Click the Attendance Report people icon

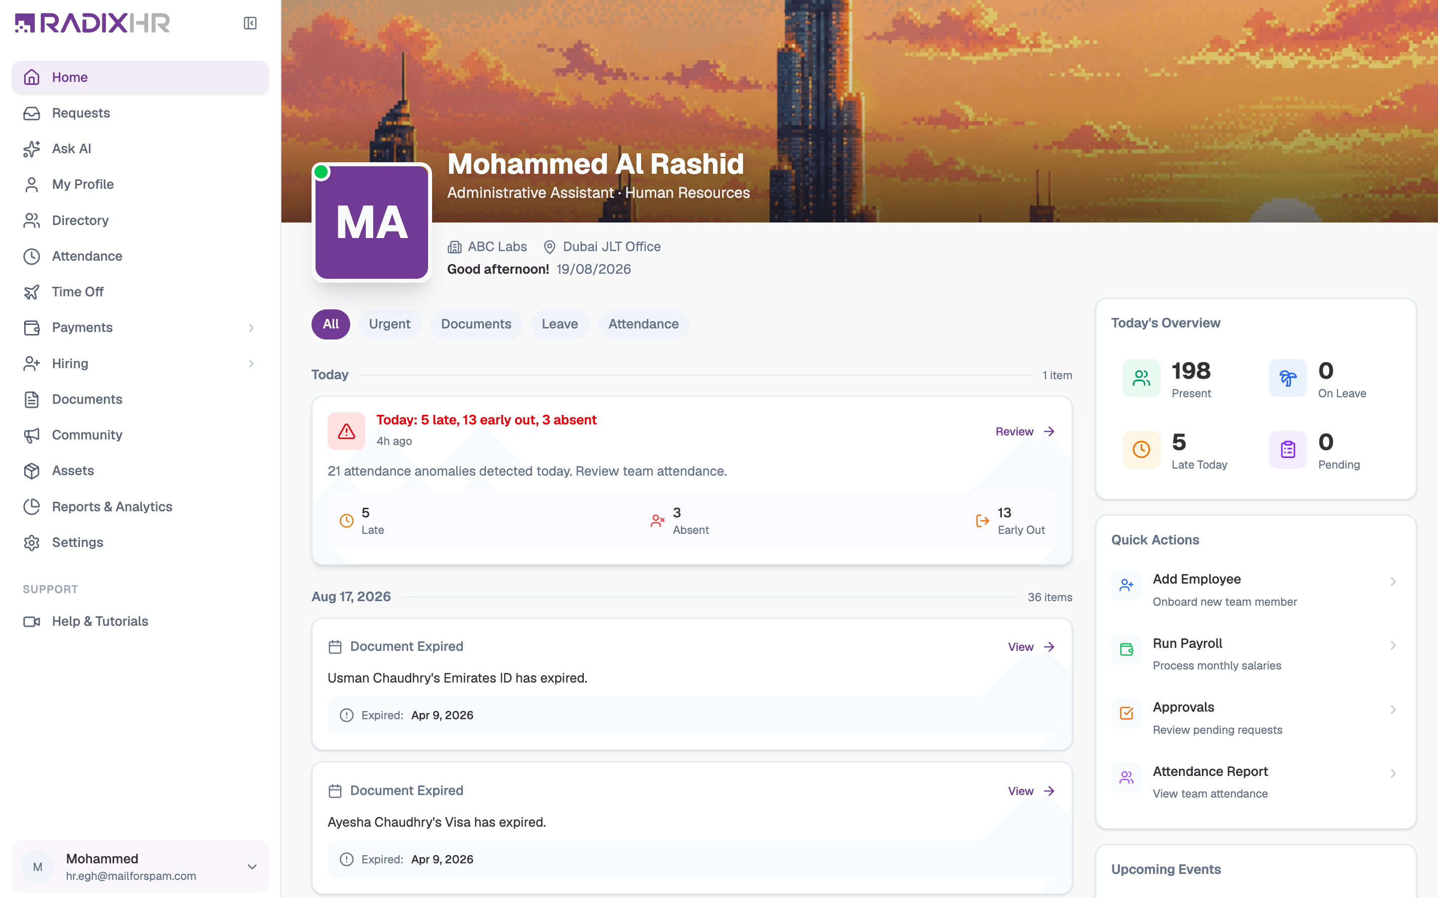[1126, 777]
